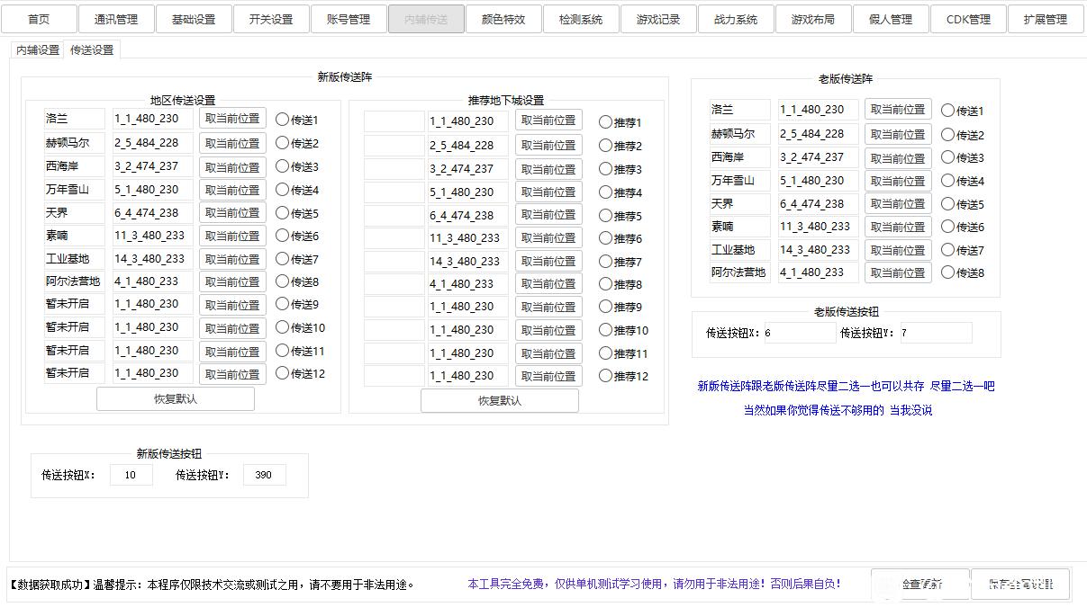Click the 工业基地 name field in 地区传送设置
The width and height of the screenshot is (1087, 616).
tap(75, 259)
